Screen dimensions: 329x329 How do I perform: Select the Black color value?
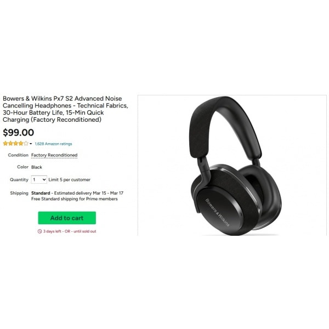[37, 167]
